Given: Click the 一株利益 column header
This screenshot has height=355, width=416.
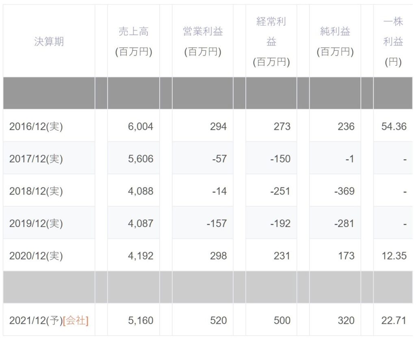Looking at the screenshot, I should (393, 41).
